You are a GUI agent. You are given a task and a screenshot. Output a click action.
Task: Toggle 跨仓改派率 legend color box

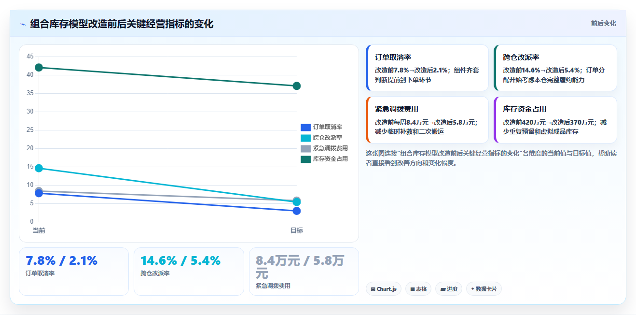305,138
